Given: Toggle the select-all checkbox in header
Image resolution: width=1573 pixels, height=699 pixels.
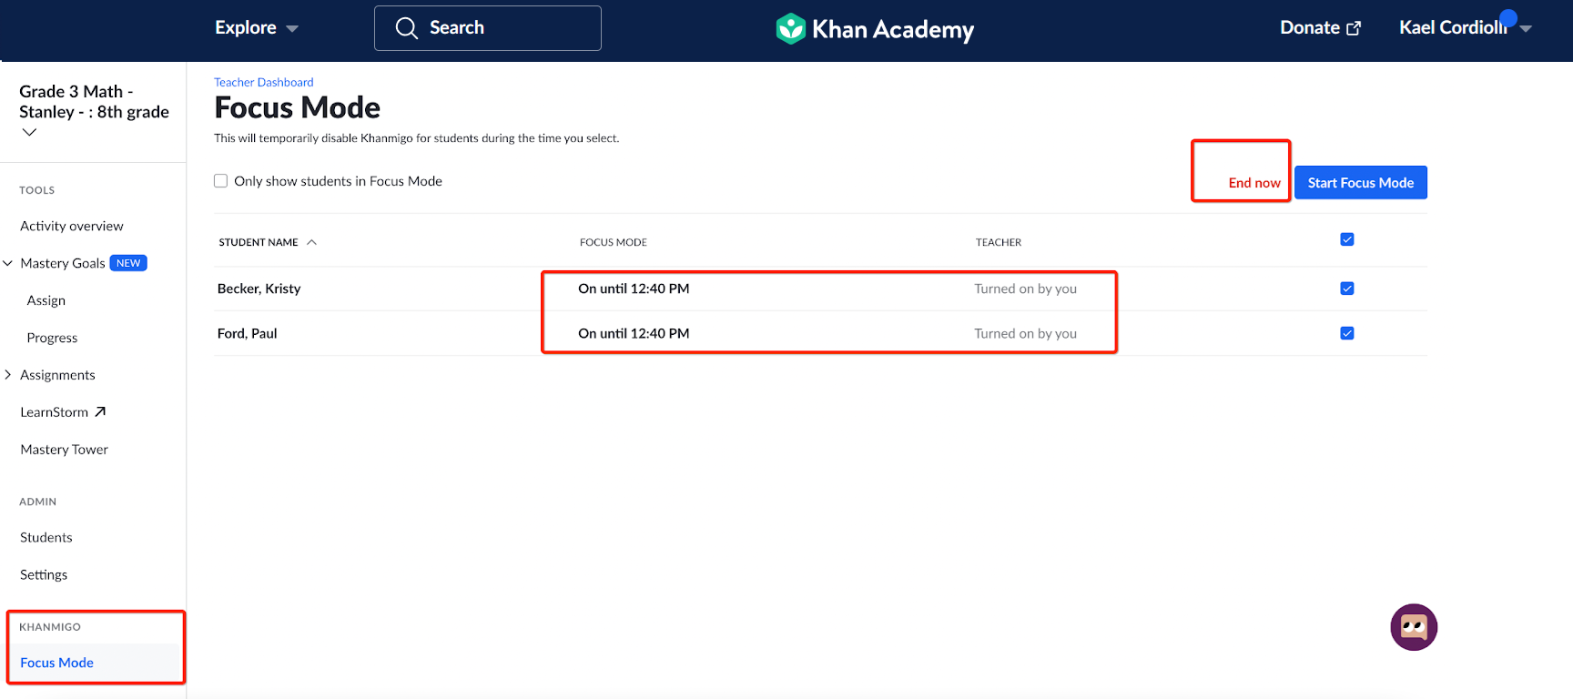Looking at the screenshot, I should coord(1347,239).
